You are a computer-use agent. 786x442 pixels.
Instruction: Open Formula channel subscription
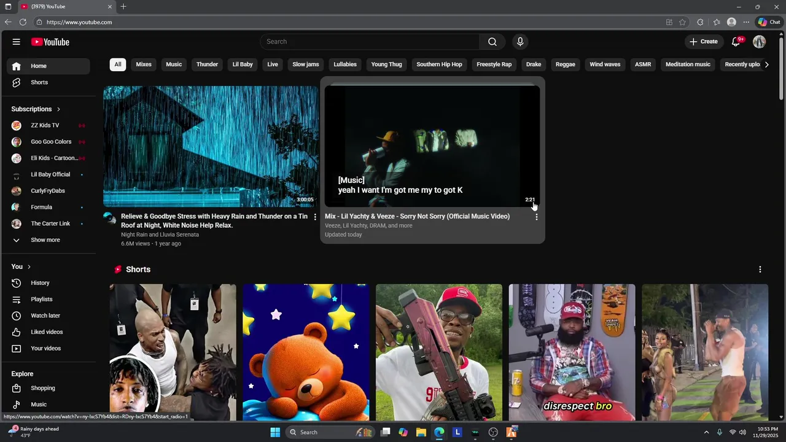49,207
